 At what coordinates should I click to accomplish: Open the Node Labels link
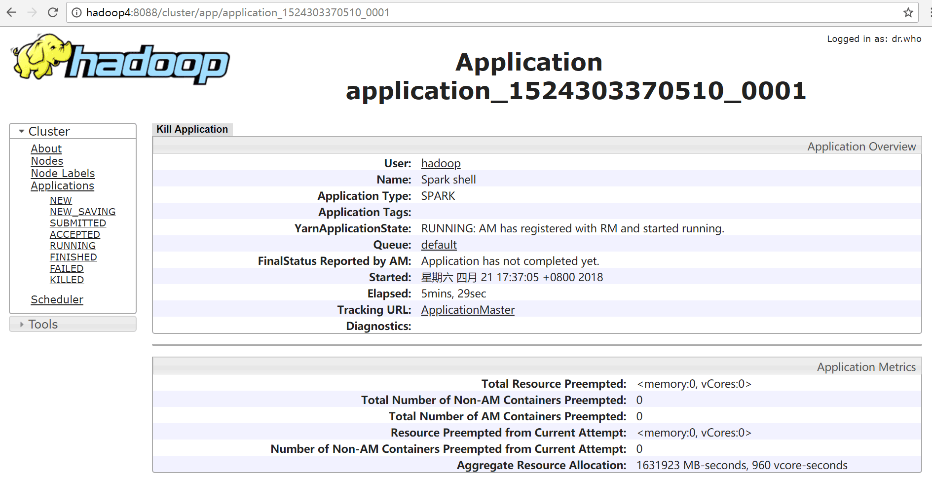(x=63, y=173)
